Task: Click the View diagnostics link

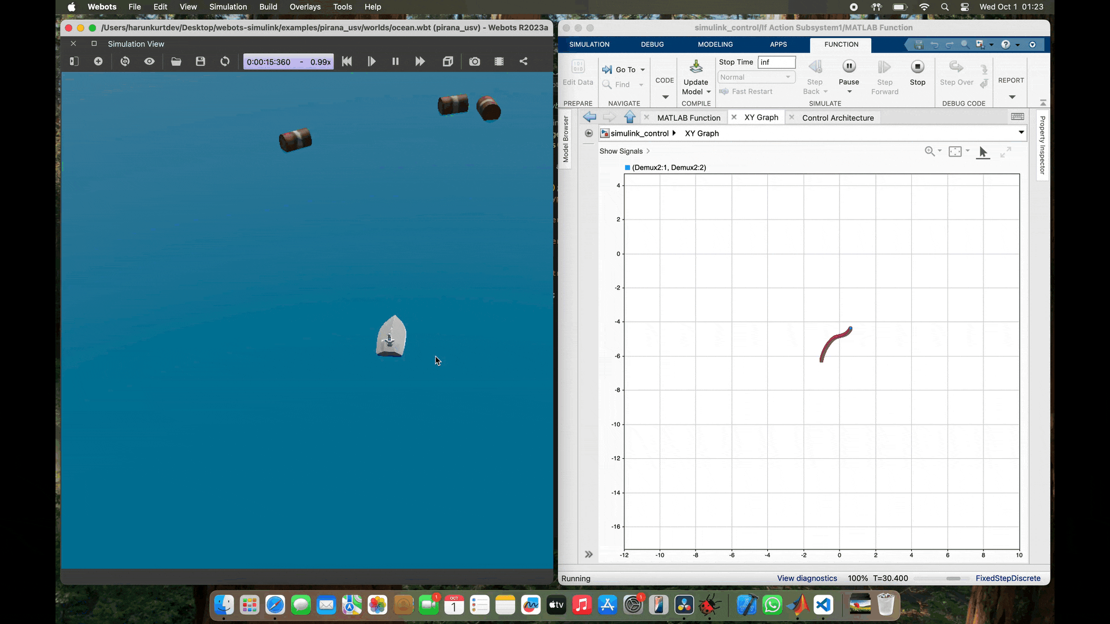Action: coord(807,578)
